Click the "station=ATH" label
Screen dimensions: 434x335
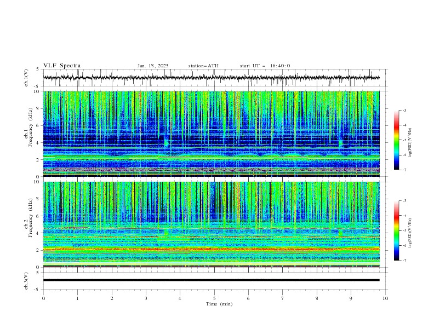[203, 66]
